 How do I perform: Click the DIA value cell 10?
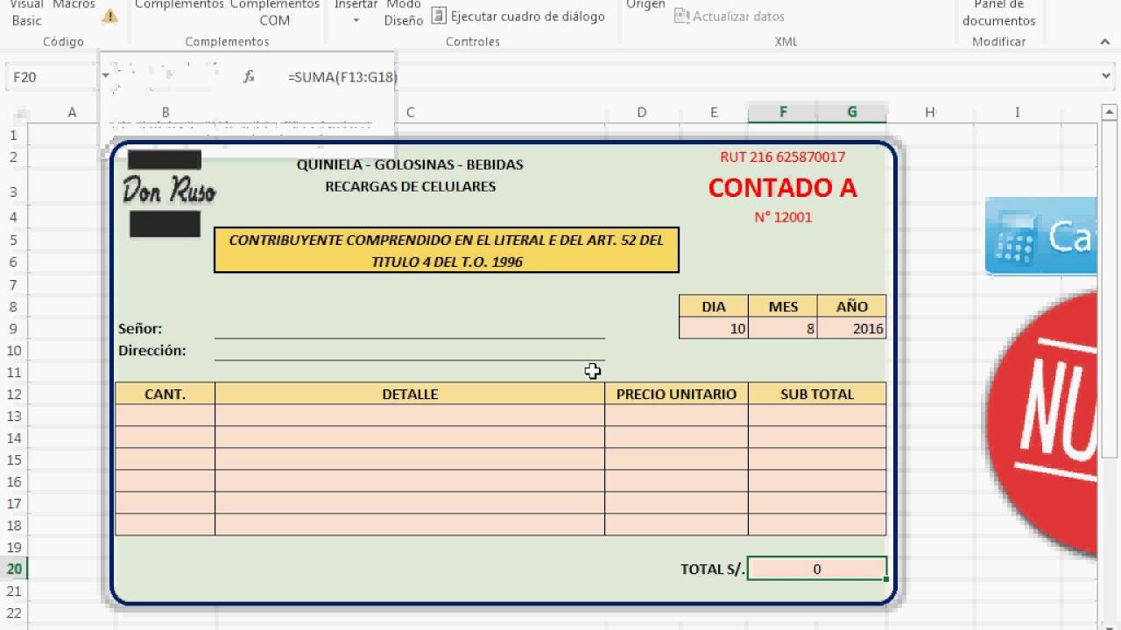(714, 328)
